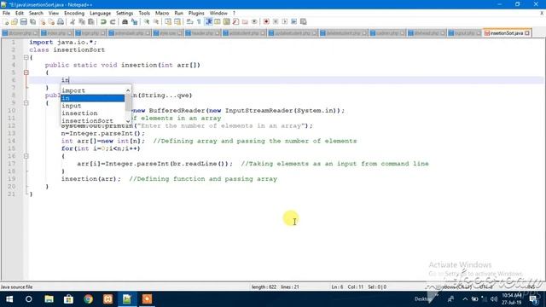Open the Run menu
The width and height of the screenshot is (546, 307).
pyautogui.click(x=178, y=14)
